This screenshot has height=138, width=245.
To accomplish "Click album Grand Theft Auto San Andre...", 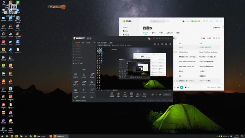I will [x=208, y=52].
